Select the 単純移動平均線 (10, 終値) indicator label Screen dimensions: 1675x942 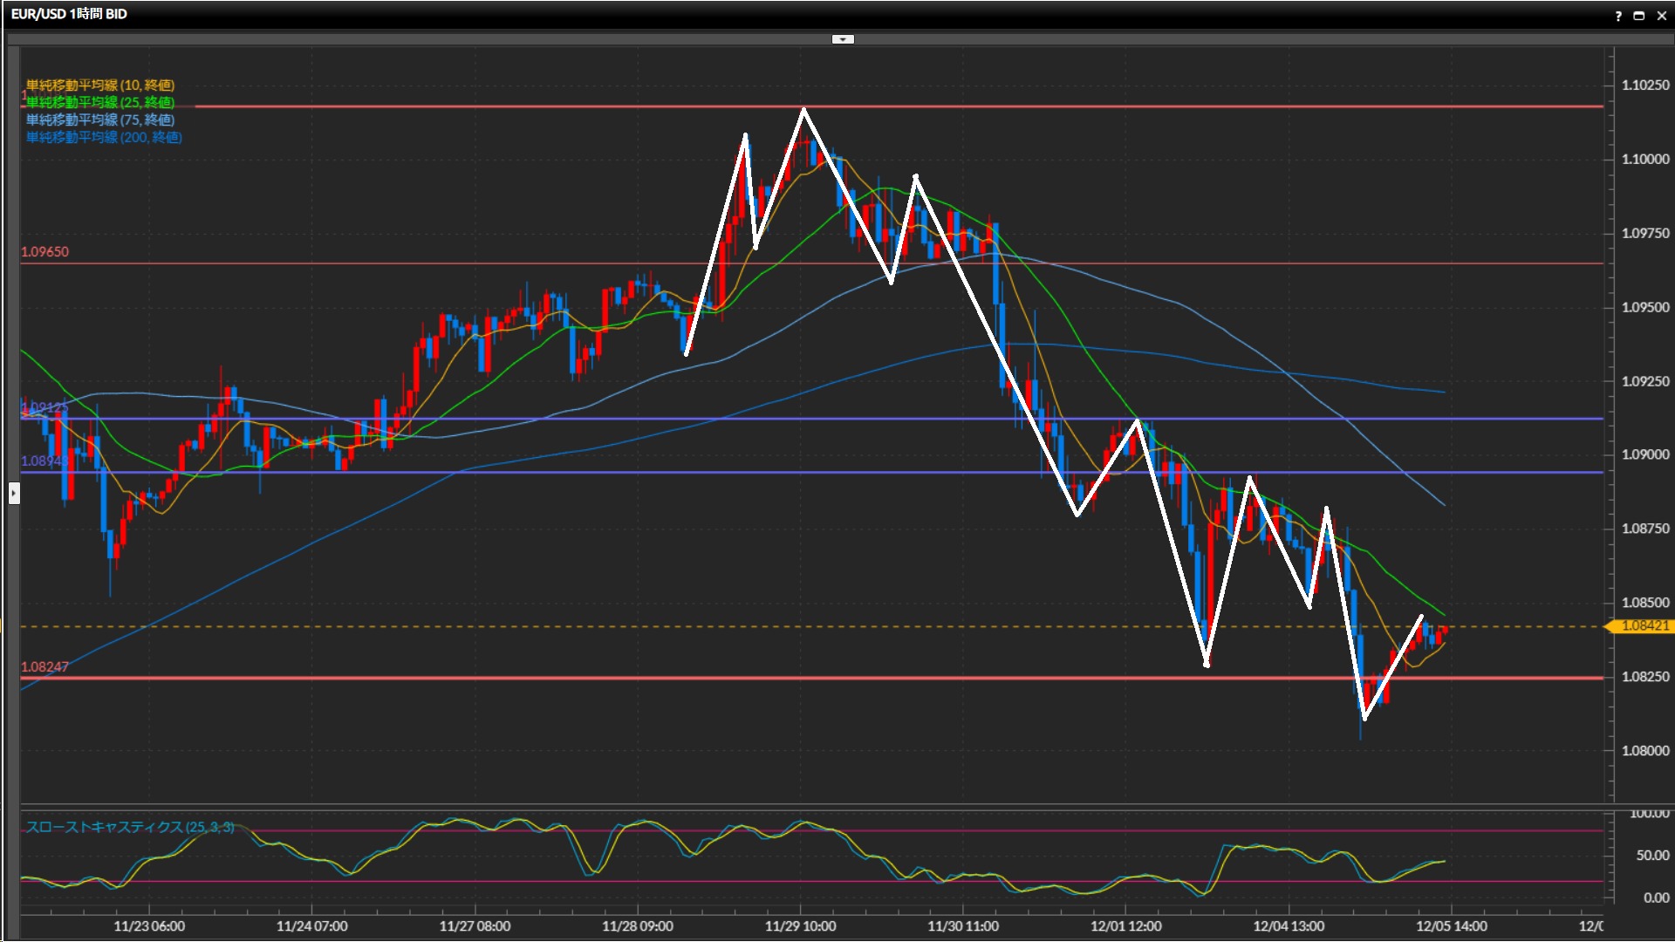(x=100, y=85)
